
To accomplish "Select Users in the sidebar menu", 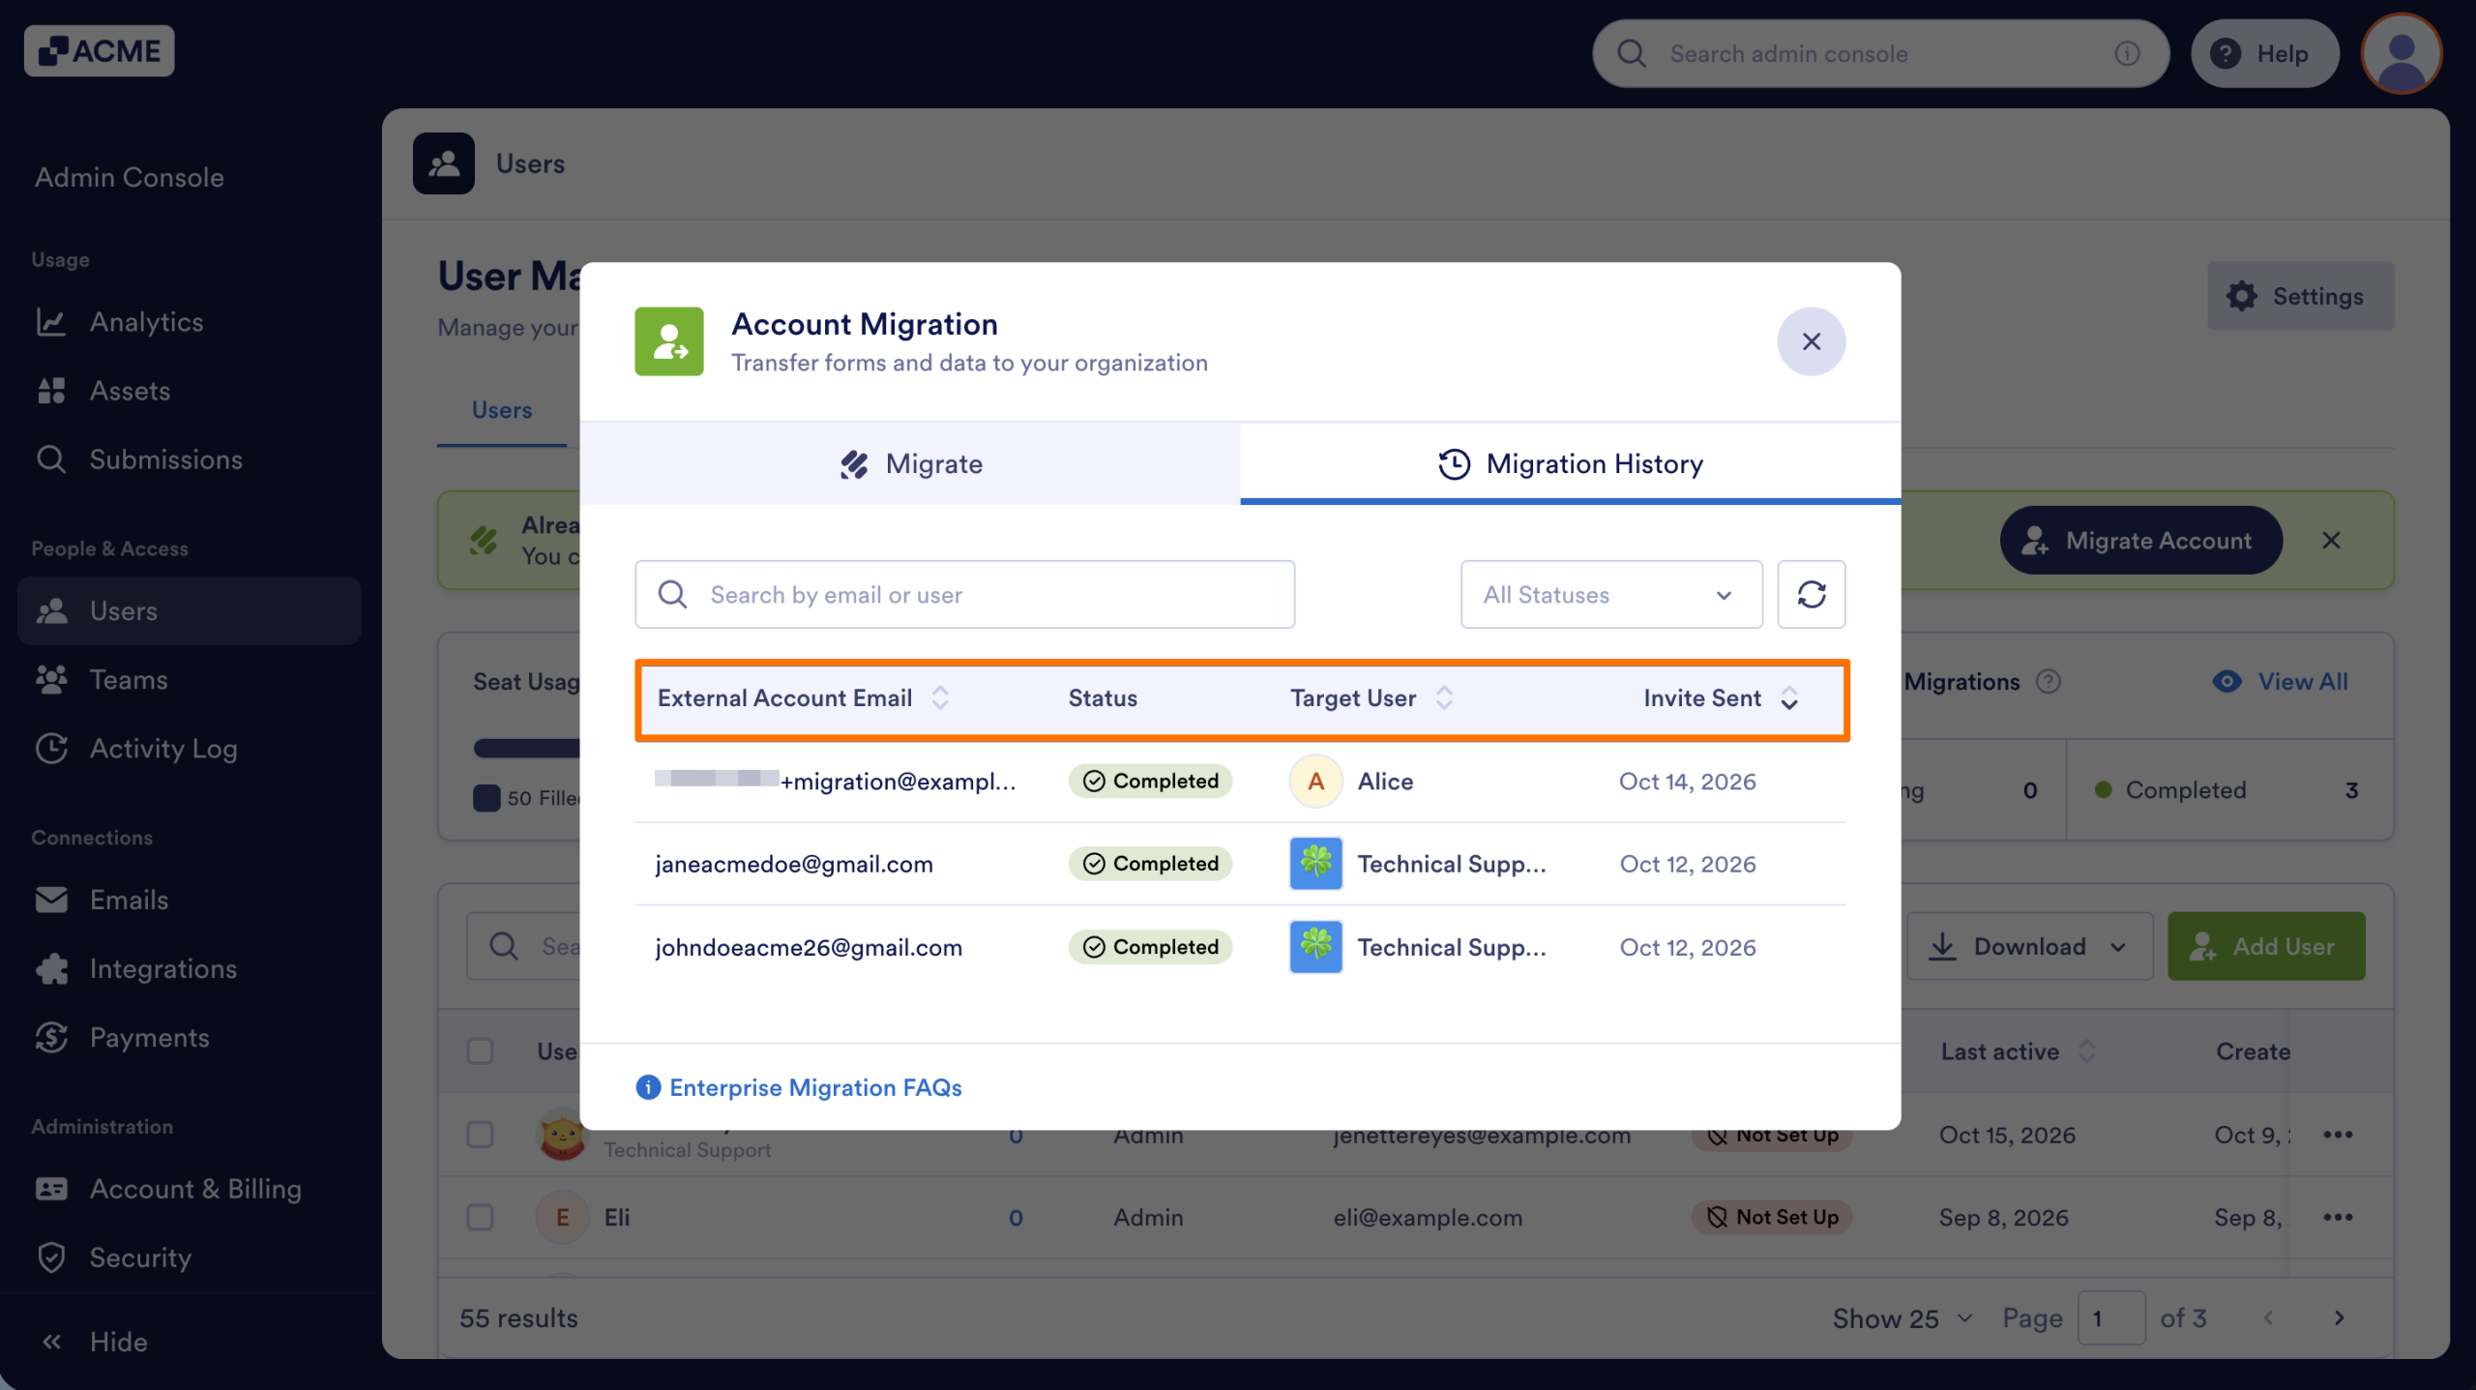I will tap(189, 611).
